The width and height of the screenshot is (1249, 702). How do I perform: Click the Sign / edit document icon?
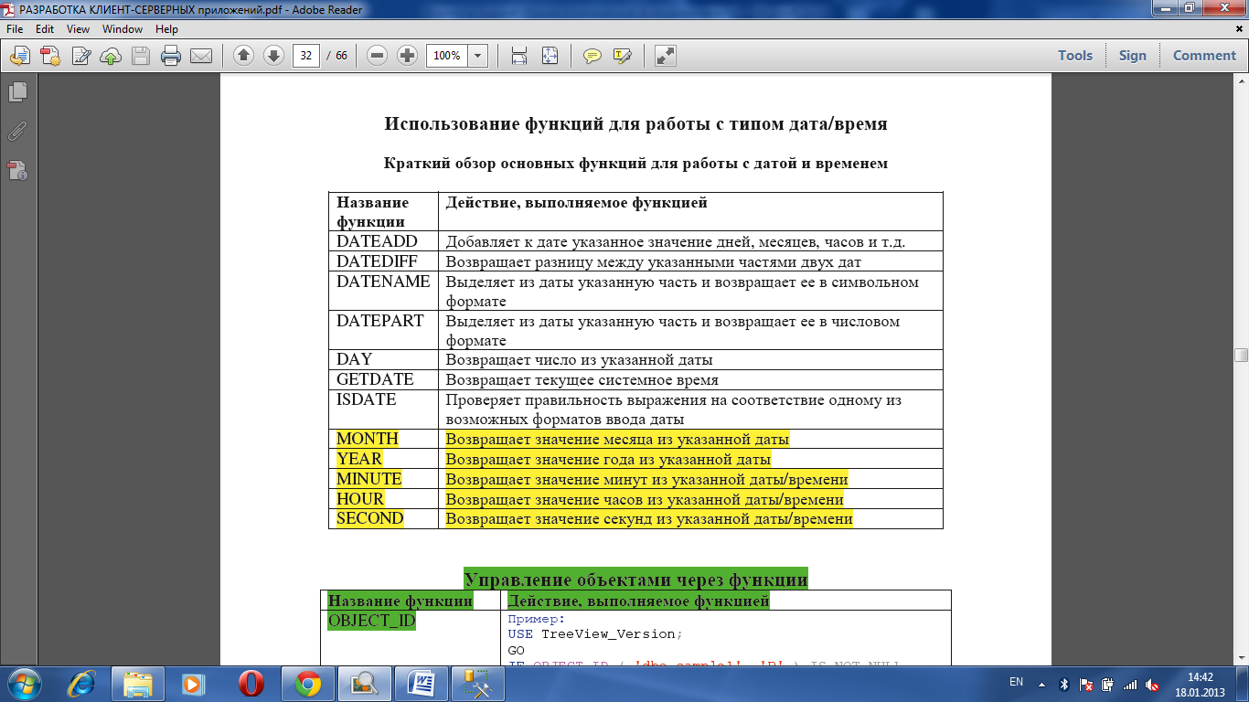pyautogui.click(x=80, y=56)
